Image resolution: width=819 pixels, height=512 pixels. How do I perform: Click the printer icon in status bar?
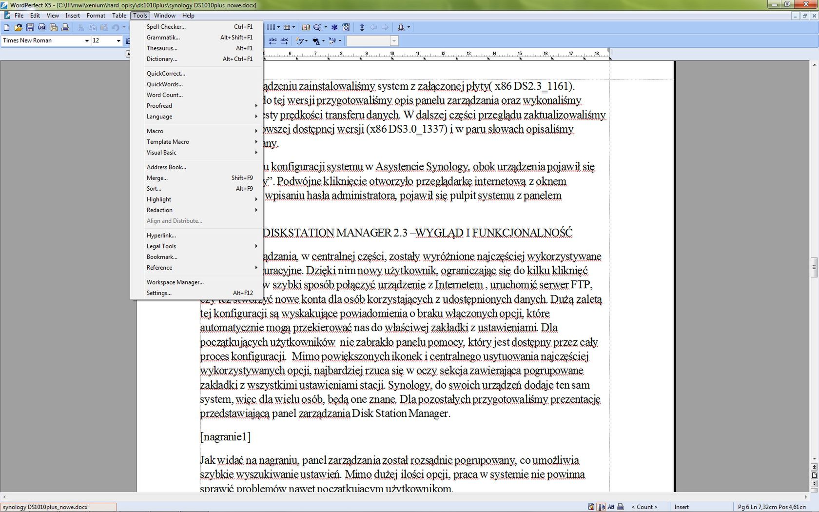[621, 507]
